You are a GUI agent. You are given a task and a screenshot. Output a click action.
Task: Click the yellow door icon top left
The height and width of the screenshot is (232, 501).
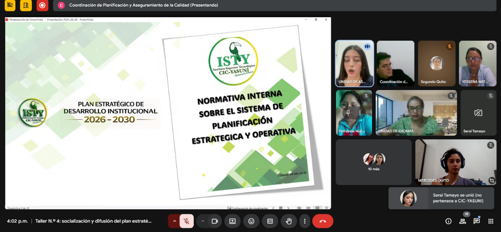(26, 6)
